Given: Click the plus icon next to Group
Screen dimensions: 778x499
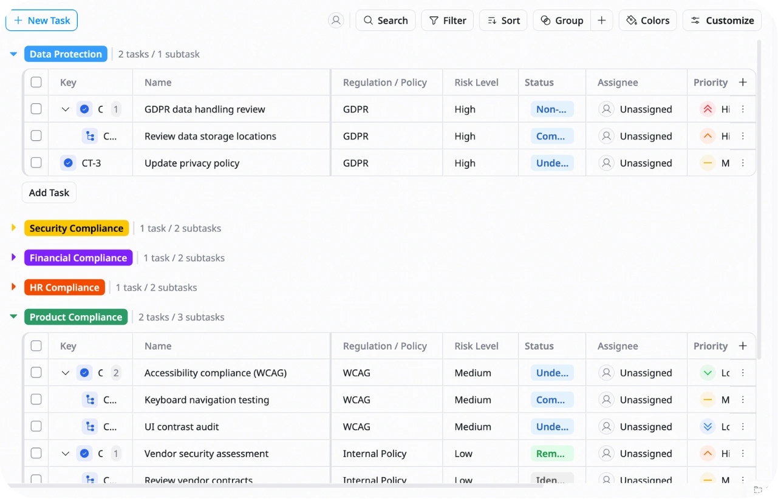Looking at the screenshot, I should click(601, 20).
